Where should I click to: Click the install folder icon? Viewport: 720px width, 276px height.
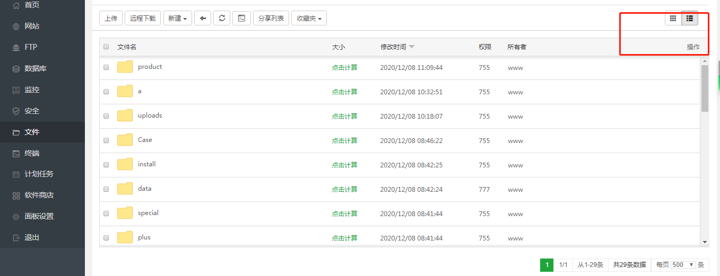pos(125,164)
